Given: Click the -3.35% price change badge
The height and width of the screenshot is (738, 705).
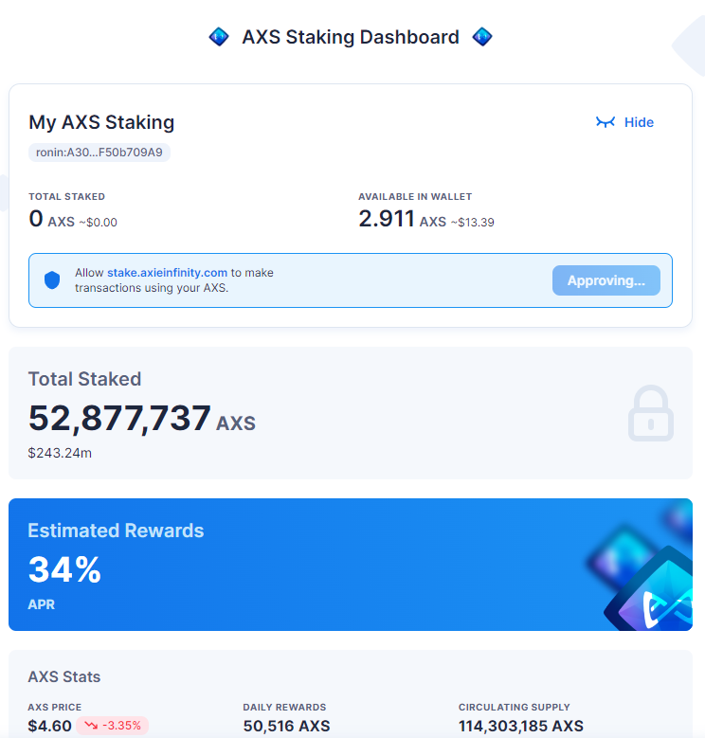Looking at the screenshot, I should coord(113,726).
